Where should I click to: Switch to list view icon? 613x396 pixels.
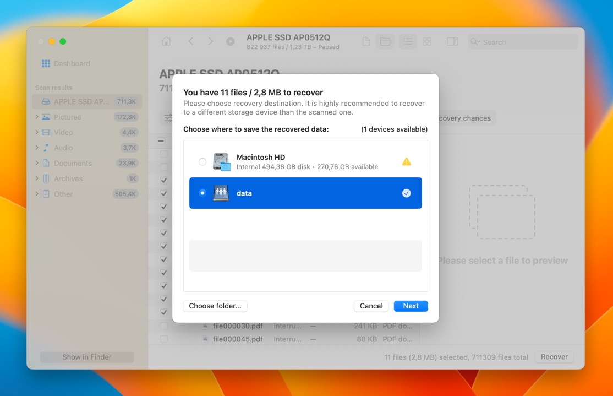pyautogui.click(x=408, y=41)
